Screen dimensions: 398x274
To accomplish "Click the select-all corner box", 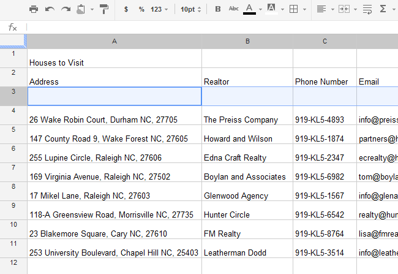I will 13,41.
